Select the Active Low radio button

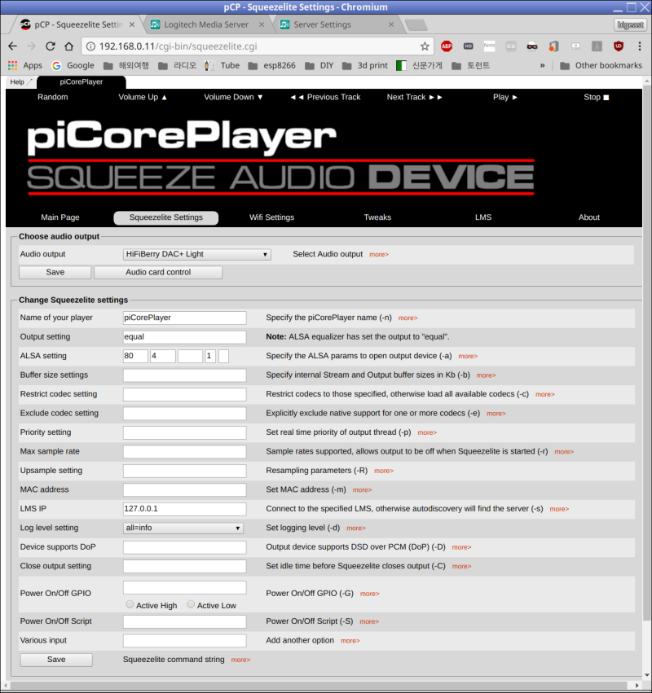191,604
